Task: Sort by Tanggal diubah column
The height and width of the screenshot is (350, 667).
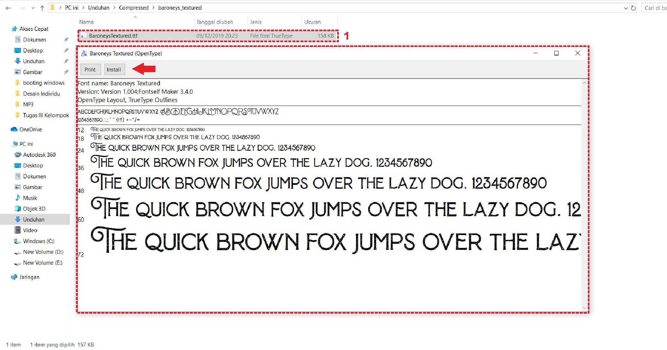Action: tap(215, 22)
